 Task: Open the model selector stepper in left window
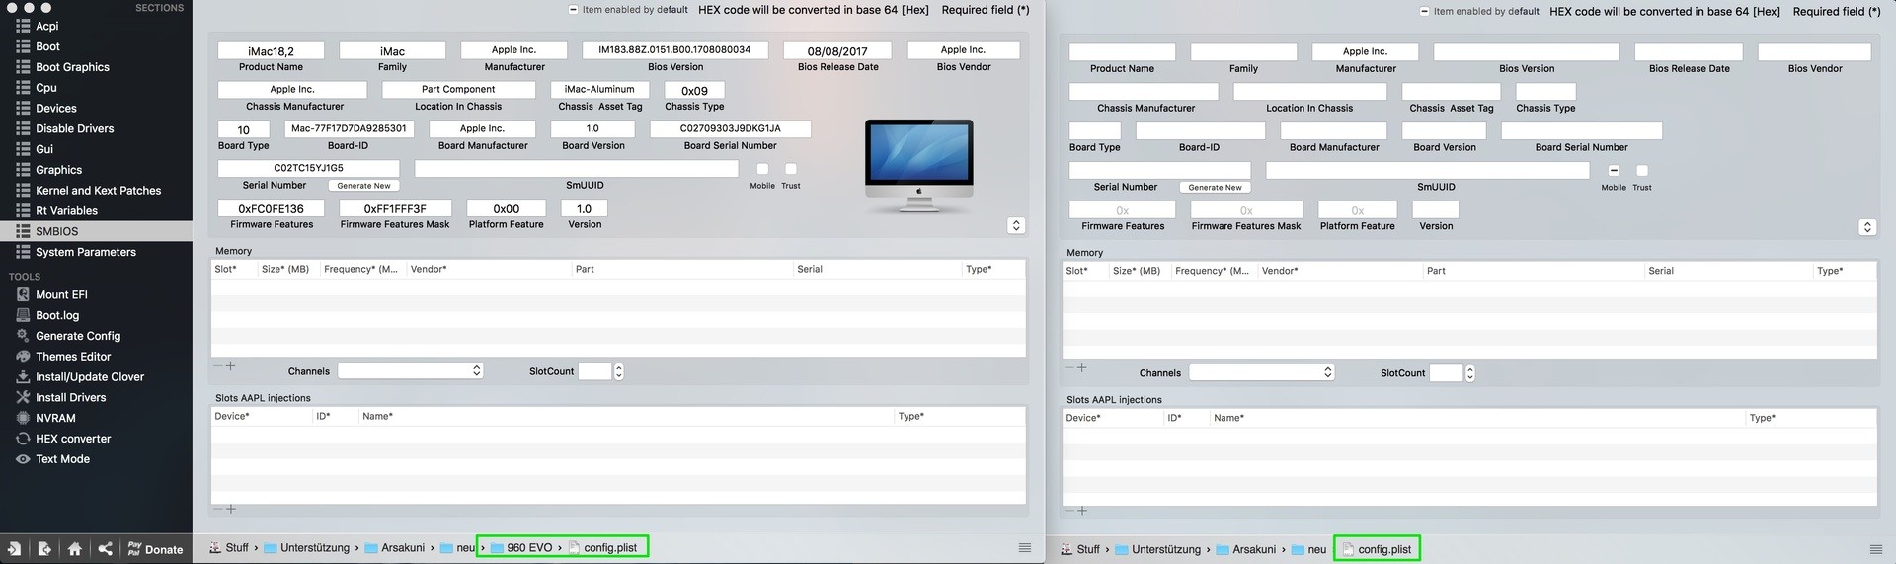[x=1016, y=225]
